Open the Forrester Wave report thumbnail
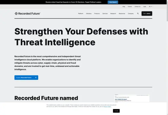The height and width of the screenshot is (115, 168). coord(132,98)
